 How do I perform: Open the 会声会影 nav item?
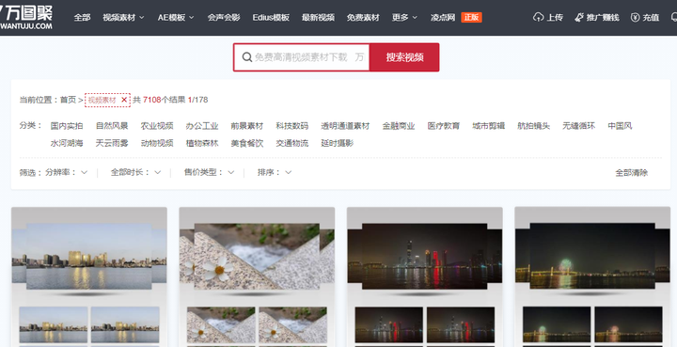[224, 17]
